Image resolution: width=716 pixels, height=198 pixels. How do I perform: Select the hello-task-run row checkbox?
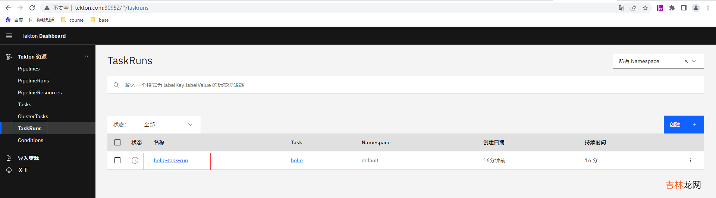click(x=117, y=160)
